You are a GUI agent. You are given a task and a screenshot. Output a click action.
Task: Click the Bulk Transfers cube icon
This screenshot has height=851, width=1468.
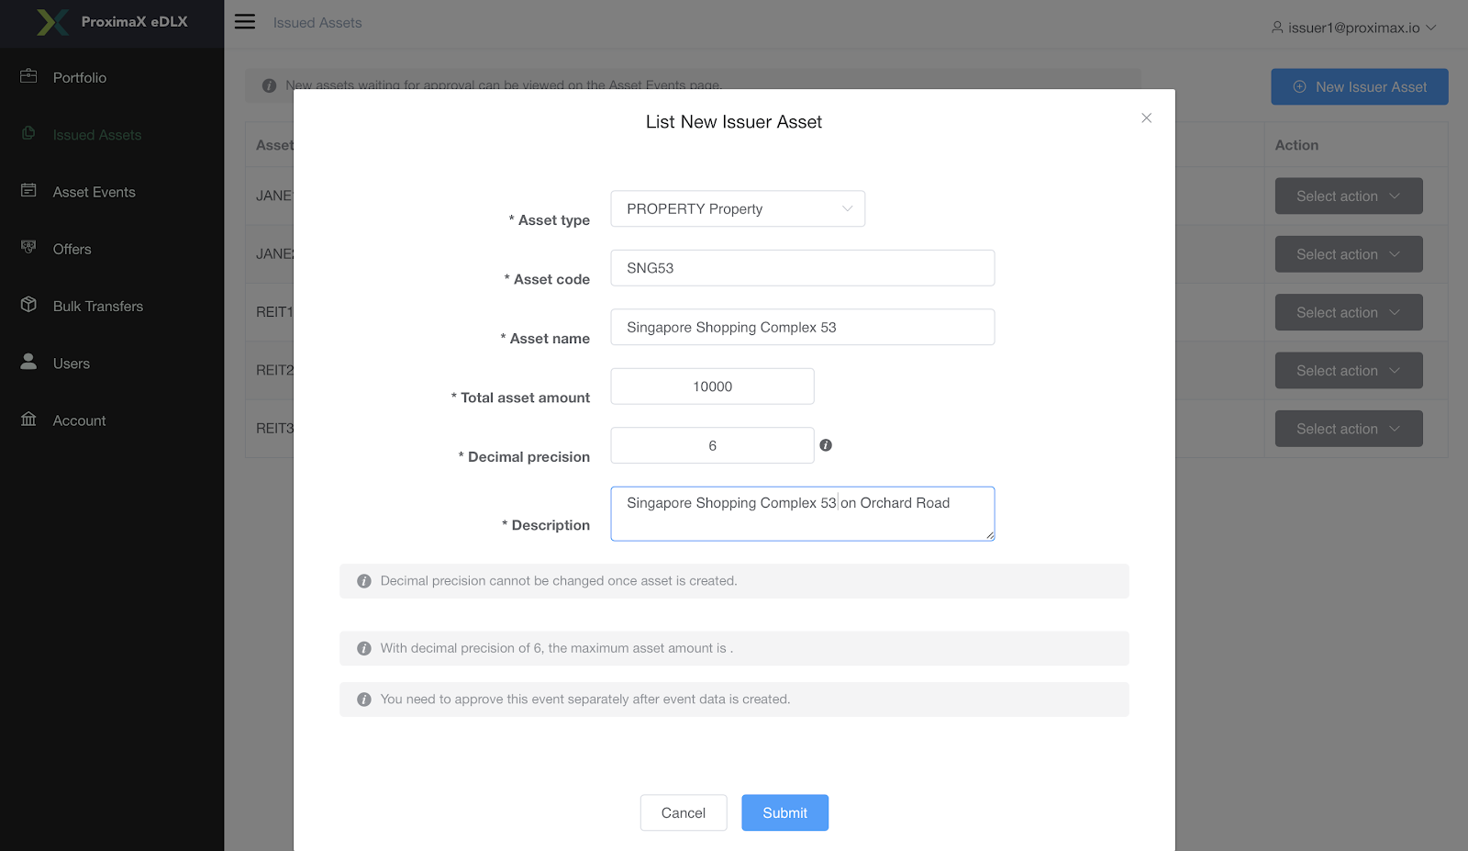click(x=29, y=305)
